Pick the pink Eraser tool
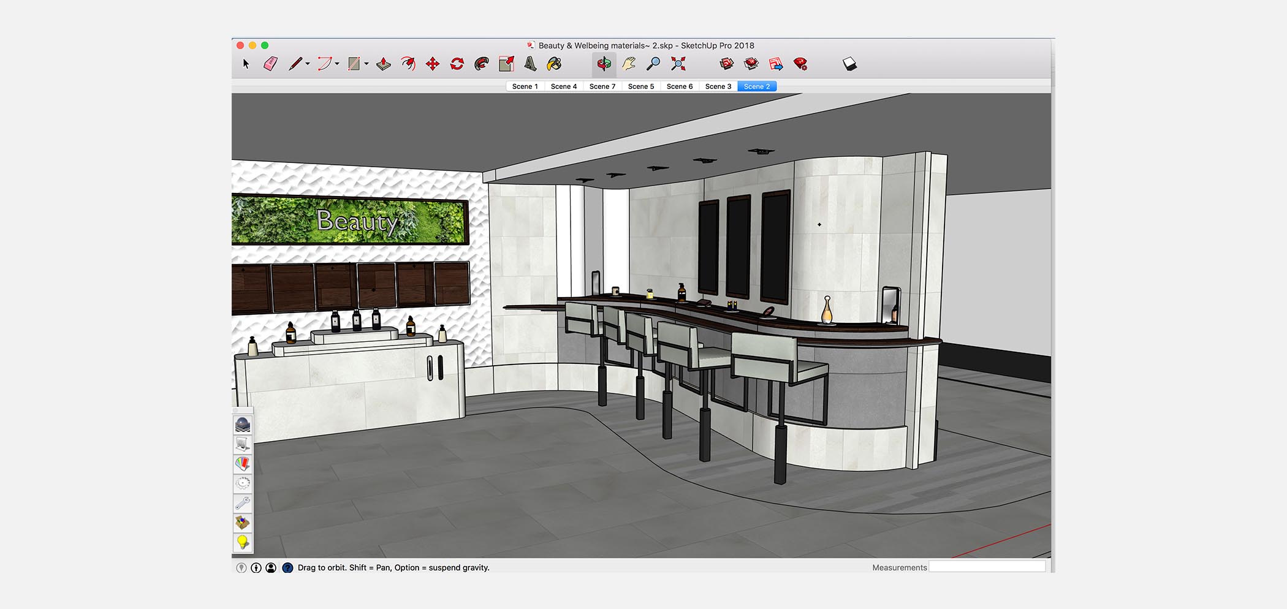 (270, 64)
